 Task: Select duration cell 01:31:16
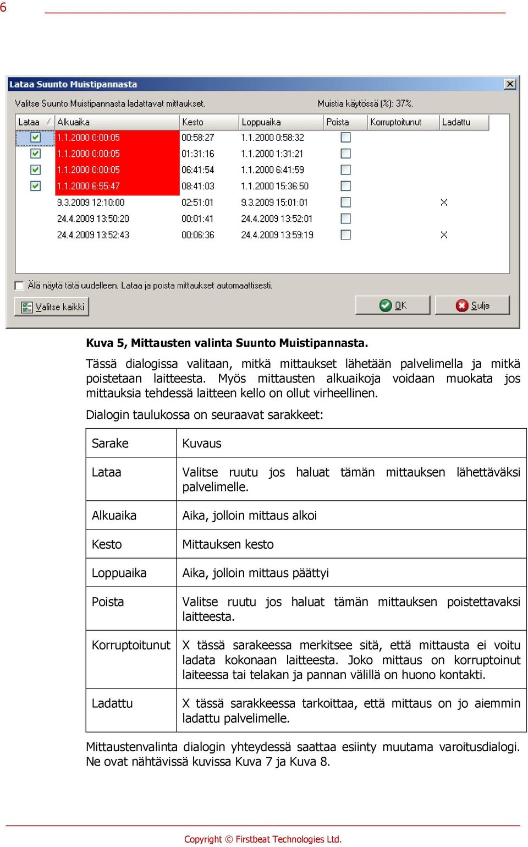tap(198, 154)
